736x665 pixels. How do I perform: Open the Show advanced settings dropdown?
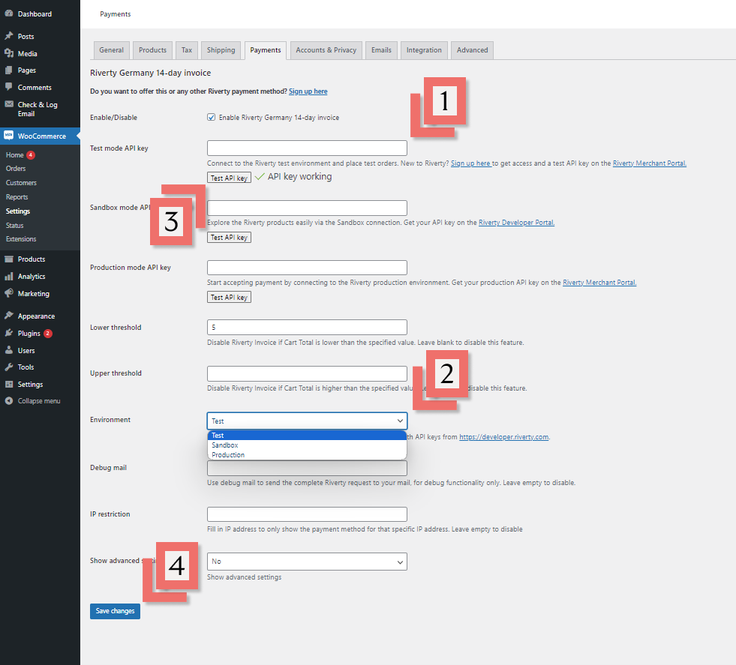coord(307,562)
